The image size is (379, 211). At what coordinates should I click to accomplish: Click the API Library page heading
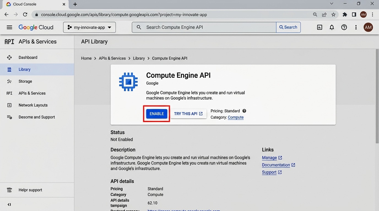pos(94,42)
